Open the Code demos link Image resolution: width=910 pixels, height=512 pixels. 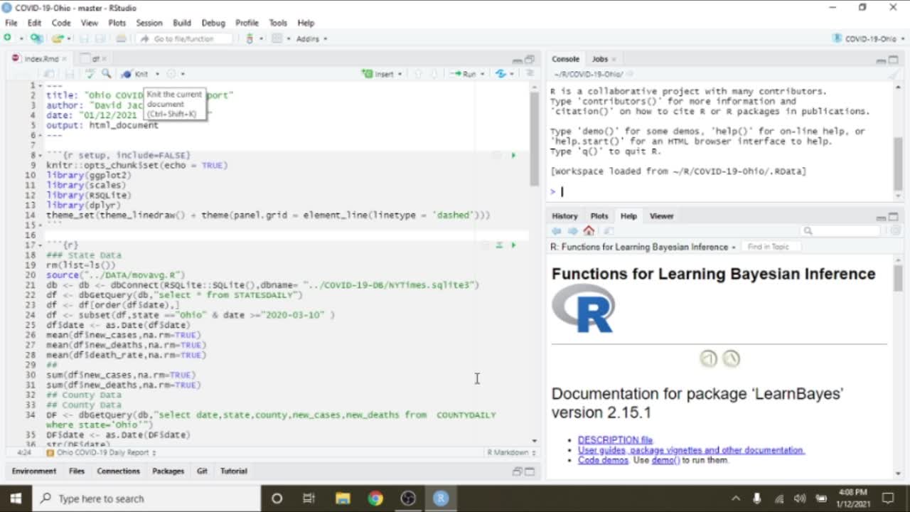[x=603, y=460]
